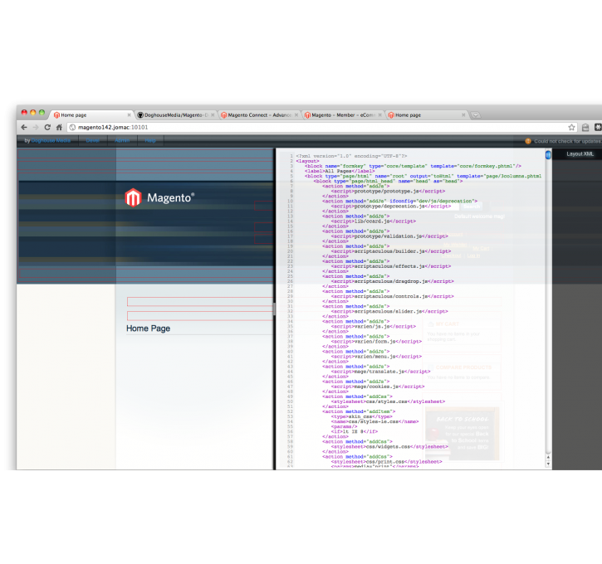Screen dimensions: 602x564
Task: Click the 'Could not check for updates' notice
Action: [567, 141]
